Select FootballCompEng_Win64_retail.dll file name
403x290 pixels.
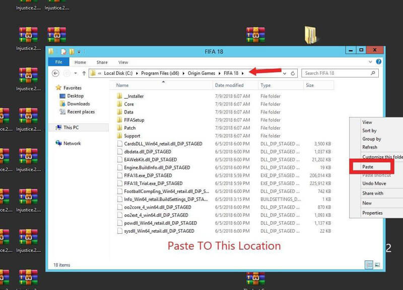pyautogui.click(x=167, y=191)
